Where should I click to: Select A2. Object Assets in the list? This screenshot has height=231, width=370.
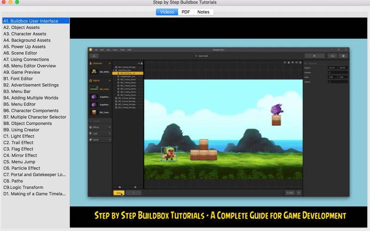pos(36,27)
